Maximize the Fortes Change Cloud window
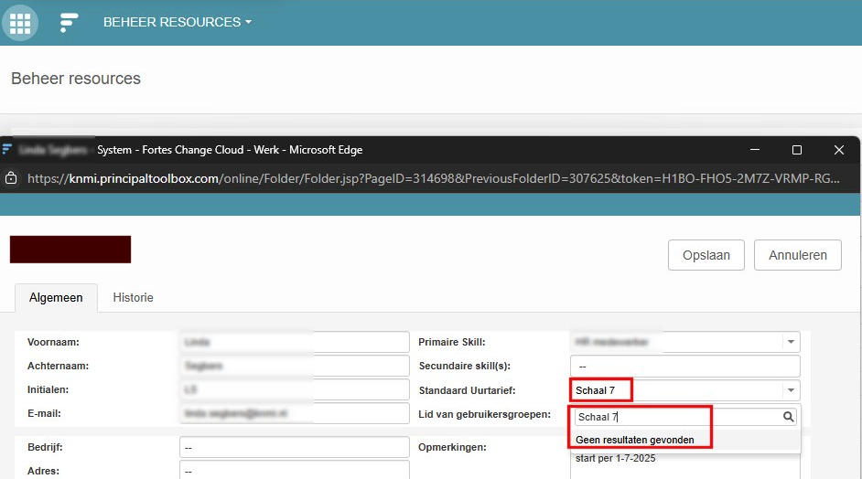The height and width of the screenshot is (479, 862). point(796,150)
